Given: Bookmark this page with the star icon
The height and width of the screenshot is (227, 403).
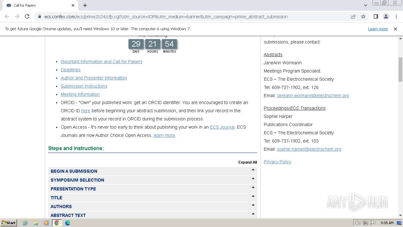Looking at the screenshot, I should click(363, 16).
